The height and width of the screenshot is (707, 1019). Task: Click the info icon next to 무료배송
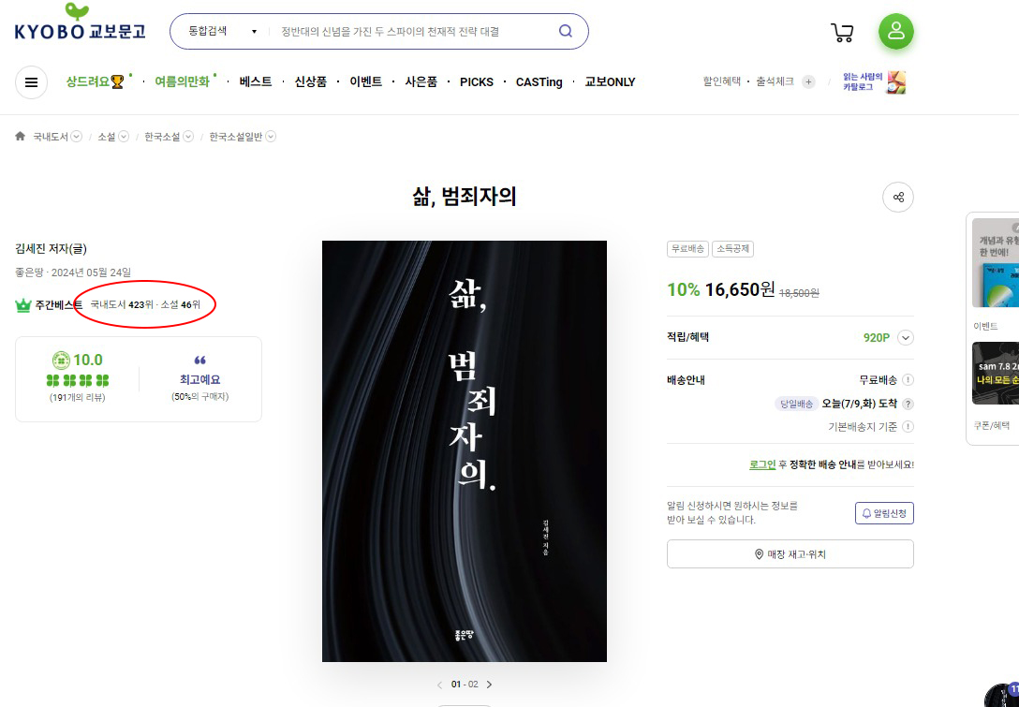pos(908,380)
